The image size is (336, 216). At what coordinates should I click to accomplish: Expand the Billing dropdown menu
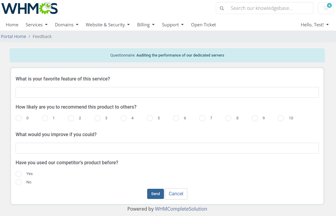pos(146,25)
